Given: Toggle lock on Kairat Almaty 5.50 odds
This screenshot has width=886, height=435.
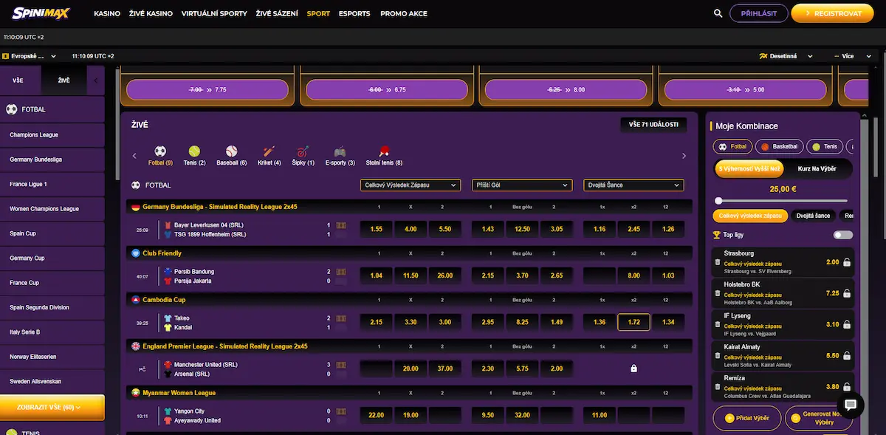Looking at the screenshot, I should (846, 355).
